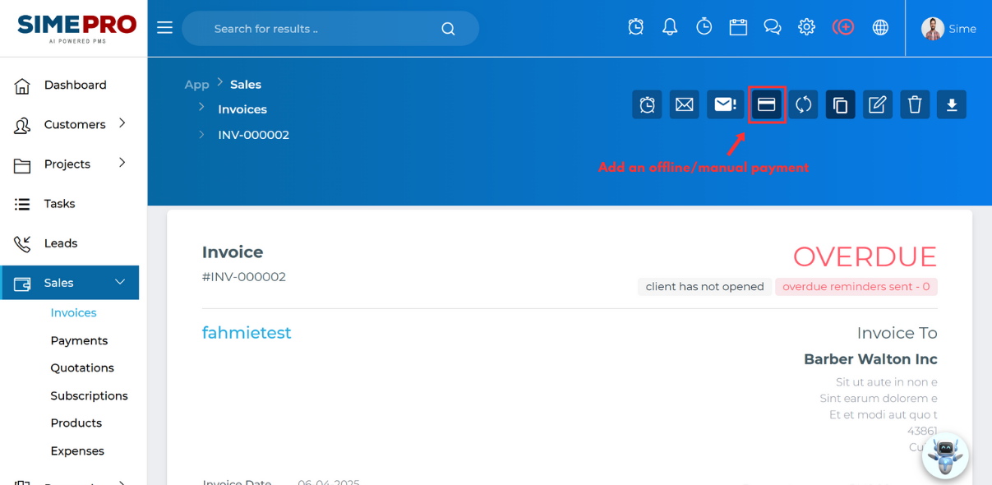
Task: Open Invoices submenu item
Action: point(73,313)
